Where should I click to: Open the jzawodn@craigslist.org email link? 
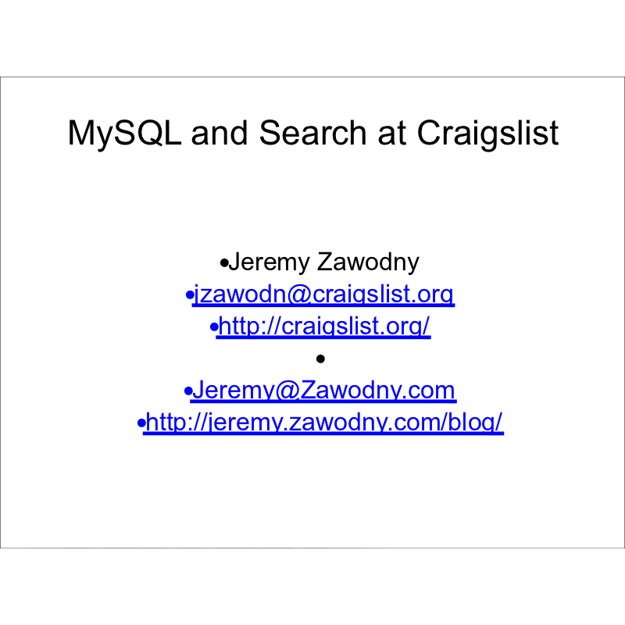323,295
